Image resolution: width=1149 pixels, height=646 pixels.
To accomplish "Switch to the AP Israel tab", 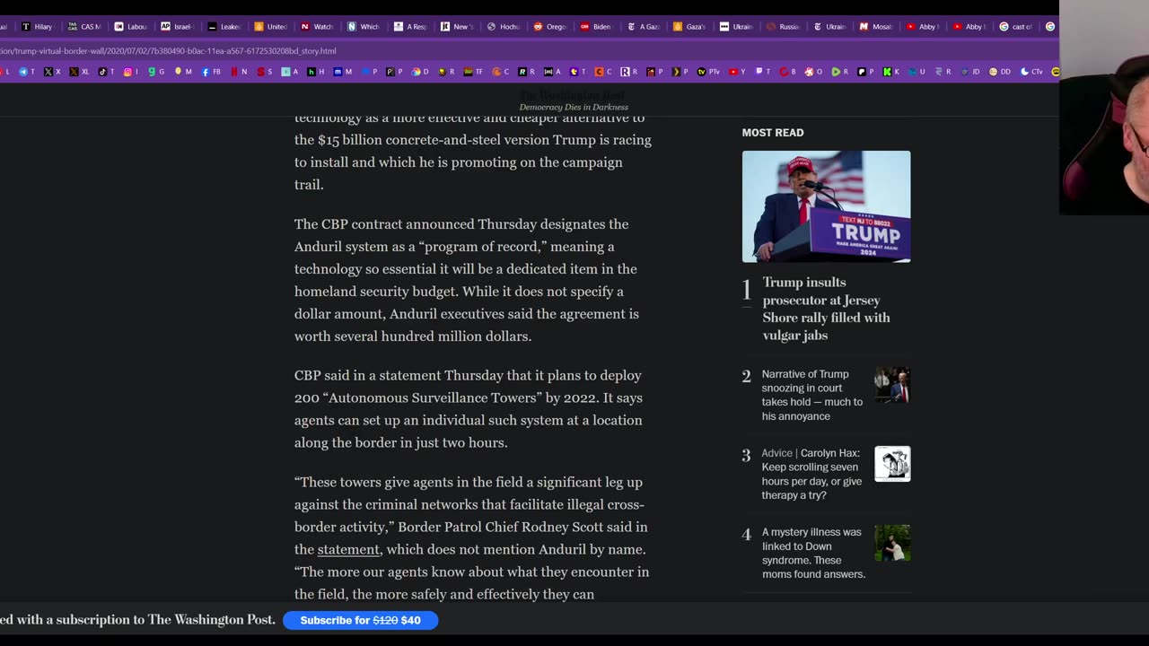I will click(x=178, y=27).
